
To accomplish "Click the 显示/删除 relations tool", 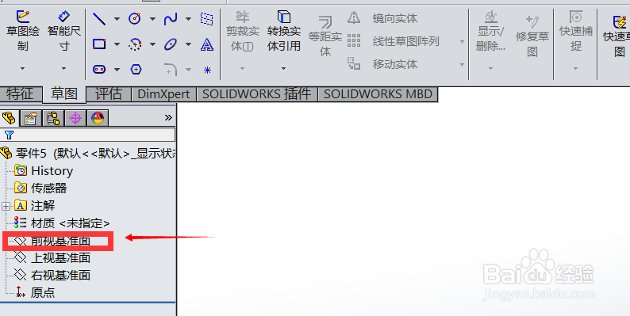I will 490,31.
